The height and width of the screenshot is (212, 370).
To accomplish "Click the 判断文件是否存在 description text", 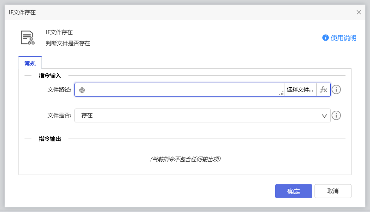I will tap(68, 43).
